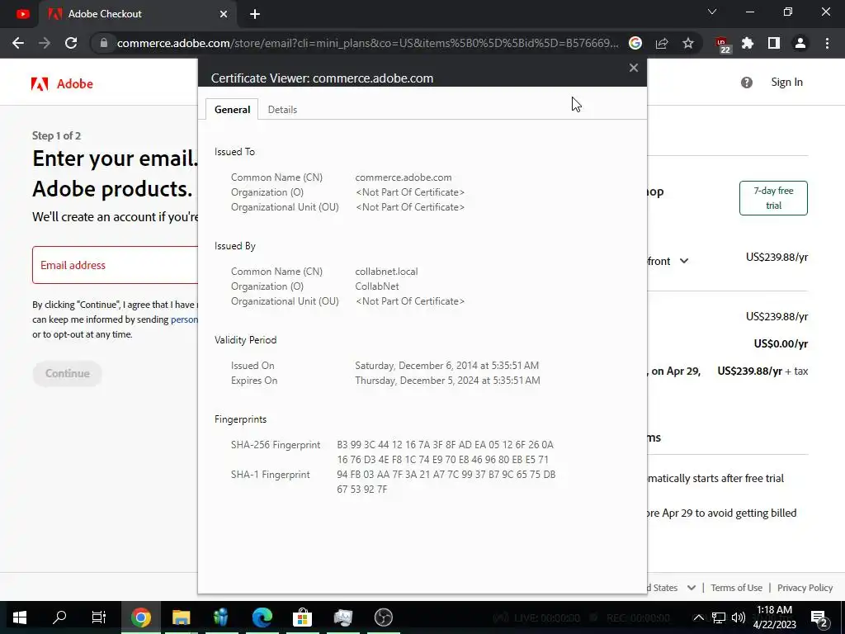Image resolution: width=845 pixels, height=634 pixels.
Task: Open the tab search chevron
Action: (x=712, y=12)
